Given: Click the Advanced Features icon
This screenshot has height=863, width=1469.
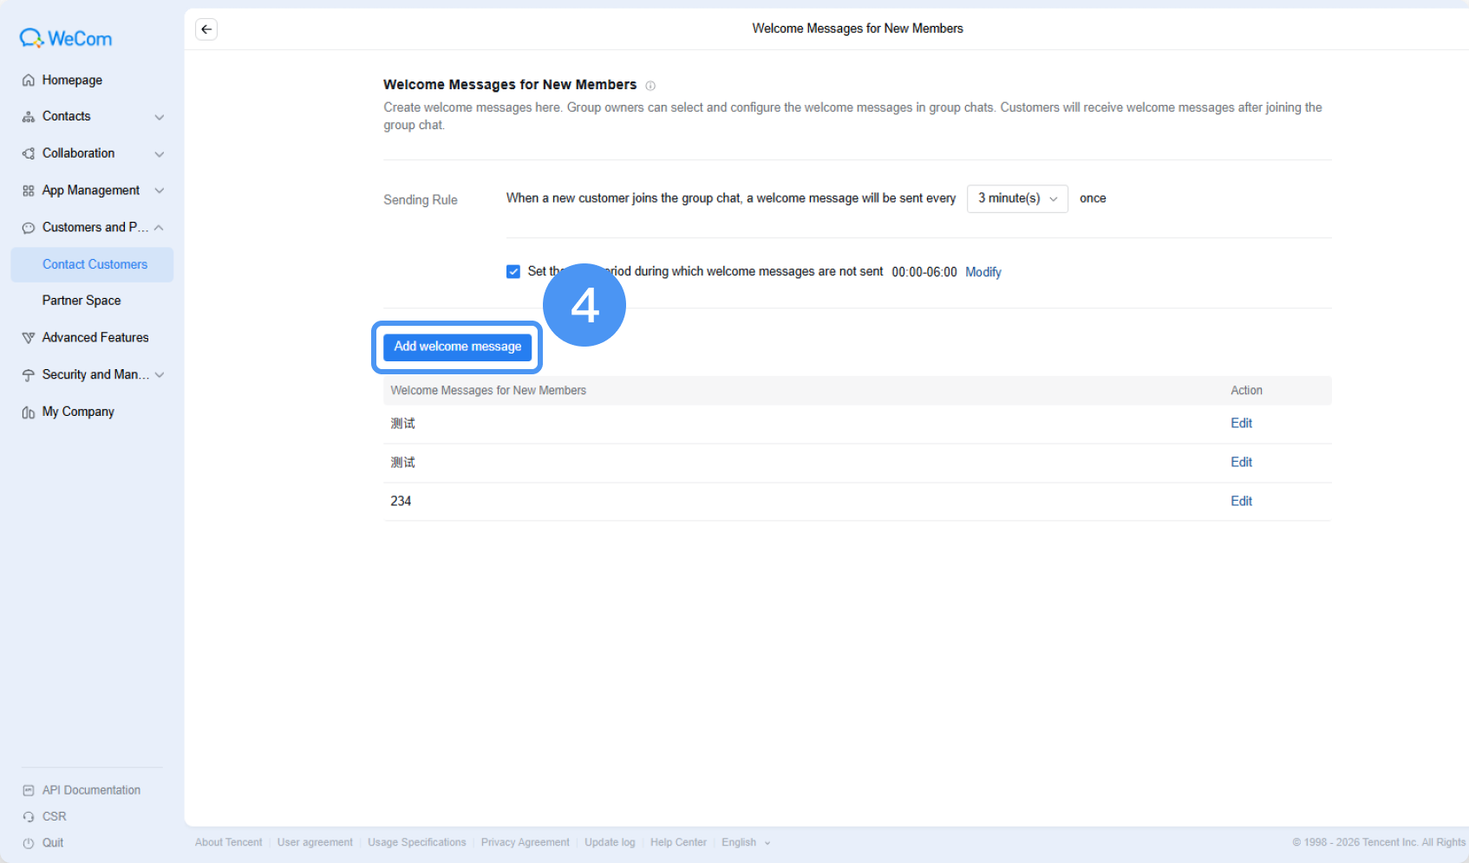Looking at the screenshot, I should pyautogui.click(x=29, y=338).
